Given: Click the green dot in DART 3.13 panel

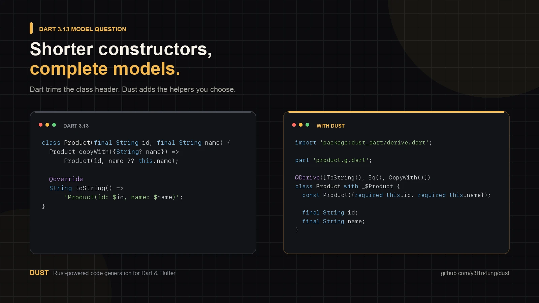Looking at the screenshot, I should pos(54,125).
